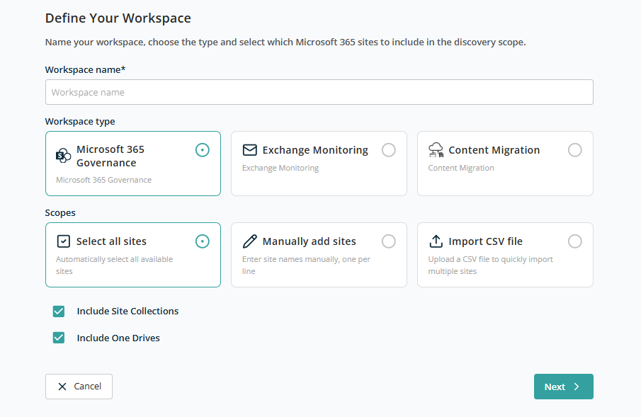641x417 pixels.
Task: Uncheck Include Site Collections checkbox
Action: coord(59,311)
